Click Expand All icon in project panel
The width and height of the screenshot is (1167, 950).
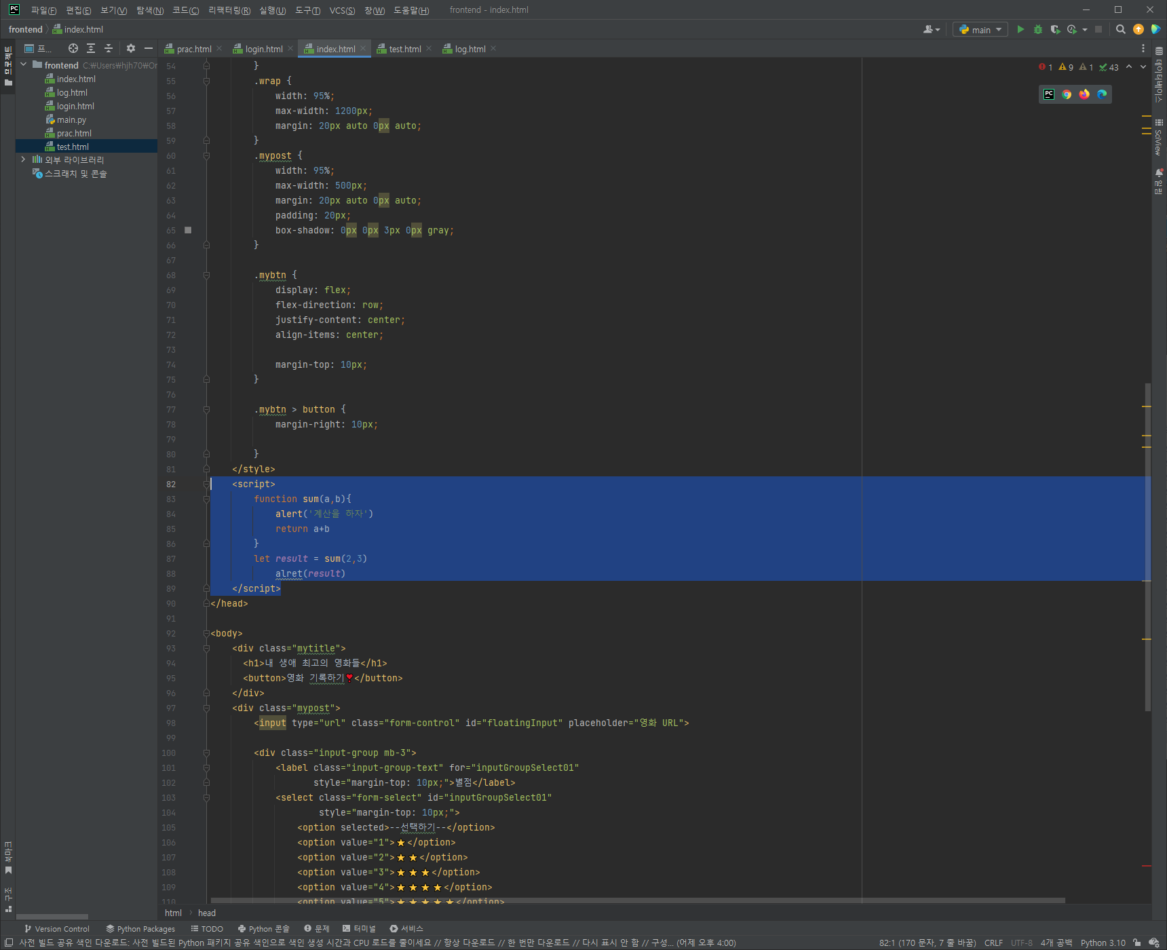click(x=91, y=48)
